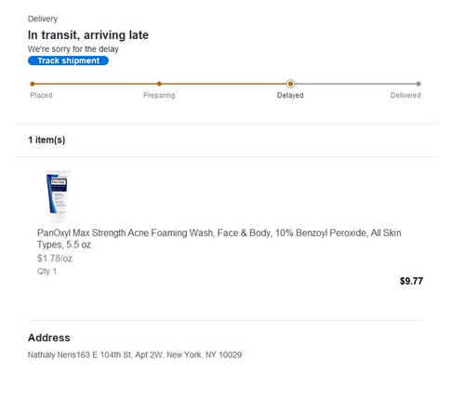Open the PanOxyl product thumbnail image

[x=58, y=196]
